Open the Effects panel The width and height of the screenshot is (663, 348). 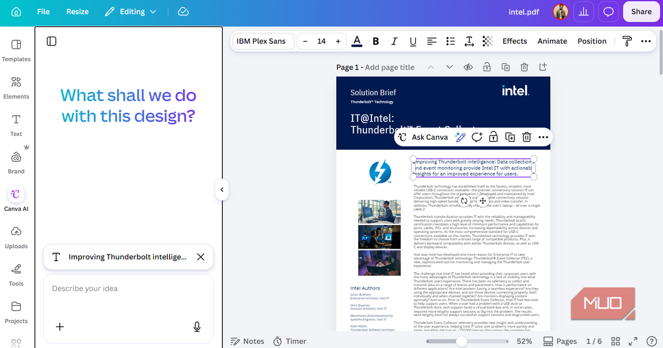click(515, 41)
